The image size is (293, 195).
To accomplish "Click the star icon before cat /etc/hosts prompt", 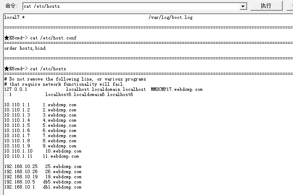I will coord(6,69).
